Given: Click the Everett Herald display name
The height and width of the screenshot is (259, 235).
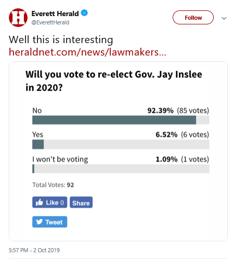Looking at the screenshot, I should click(55, 13).
